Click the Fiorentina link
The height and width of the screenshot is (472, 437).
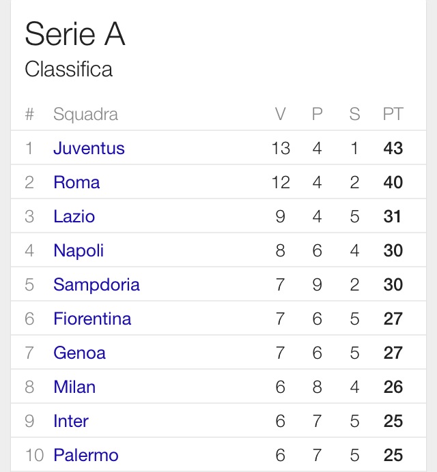pyautogui.click(x=92, y=319)
